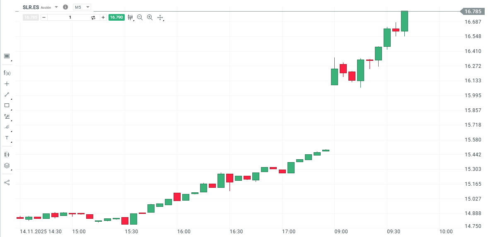Screen dimensions: 488x237
Task: Click the green 16.790 buy button
Action: (116, 17)
